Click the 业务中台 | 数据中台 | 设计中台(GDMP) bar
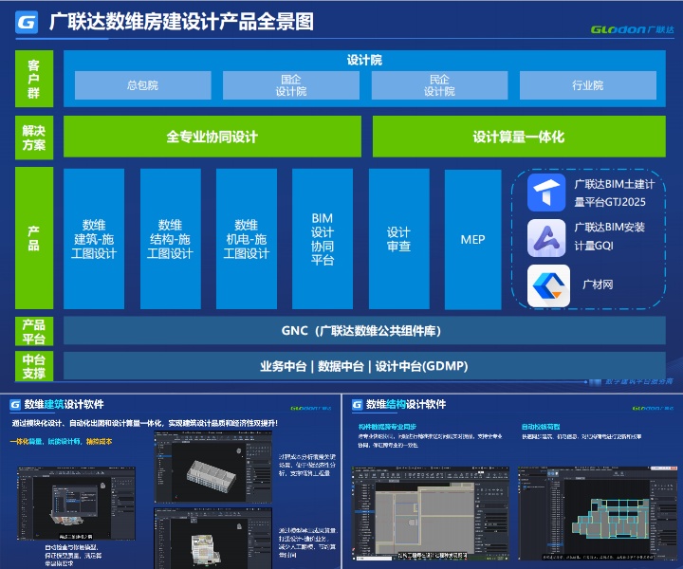The width and height of the screenshot is (683, 569). pyautogui.click(x=364, y=366)
